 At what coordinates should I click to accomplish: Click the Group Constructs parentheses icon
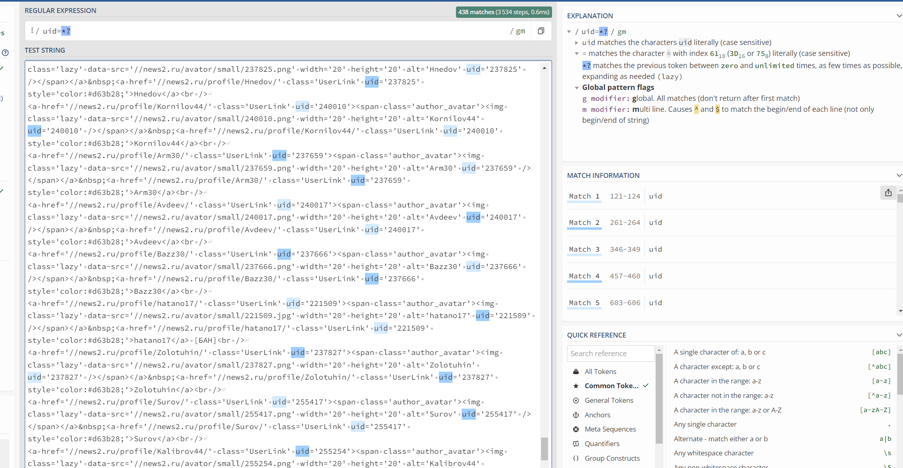pos(576,458)
